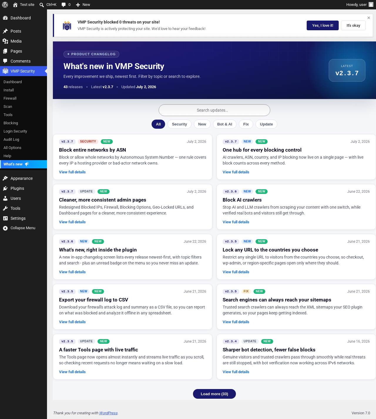
Task: Click the Ctrl+K search shortcut label
Action: pyautogui.click(x=51, y=5)
